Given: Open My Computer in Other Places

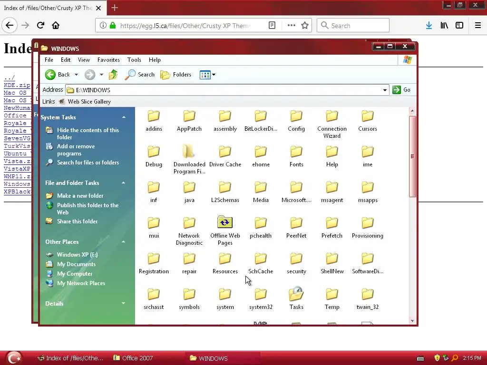Looking at the screenshot, I should [x=75, y=274].
